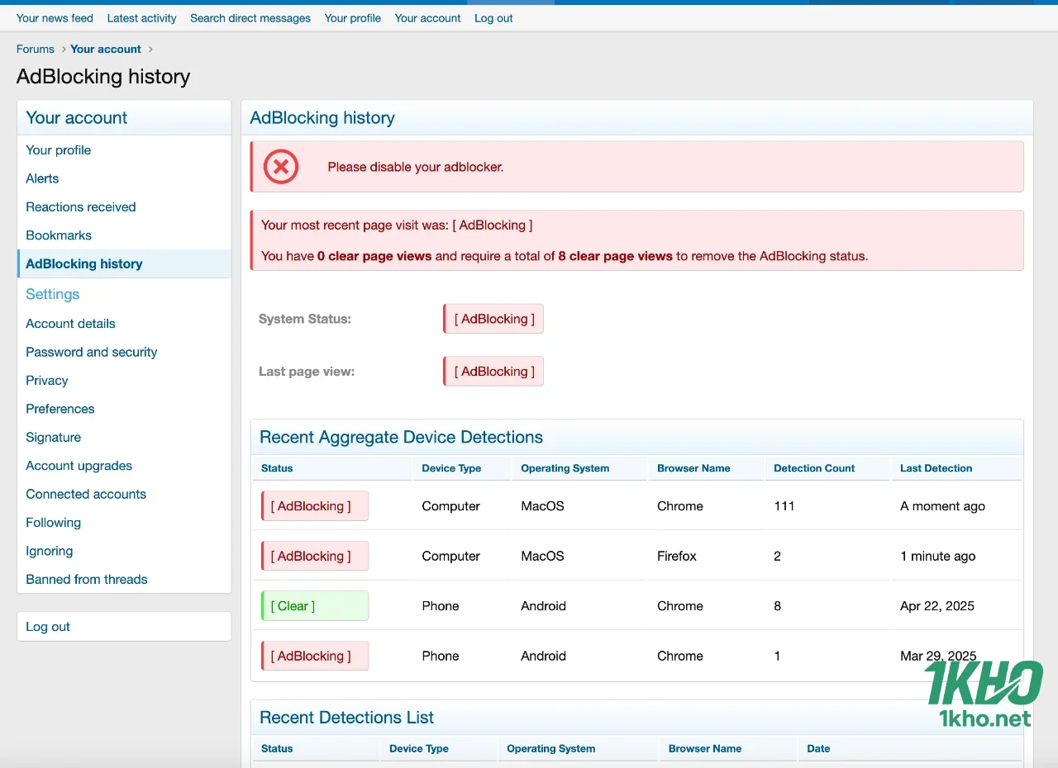Screen dimensions: 1058x768
Task: Open Password and security settings
Action: [x=91, y=352]
